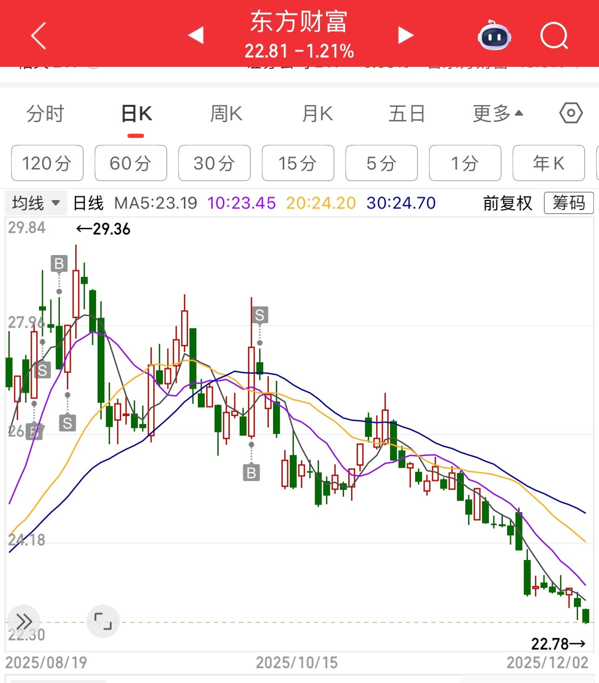This screenshot has height=683, width=599.
Task: Switch adjustment mode via 前复权
Action: [x=508, y=203]
